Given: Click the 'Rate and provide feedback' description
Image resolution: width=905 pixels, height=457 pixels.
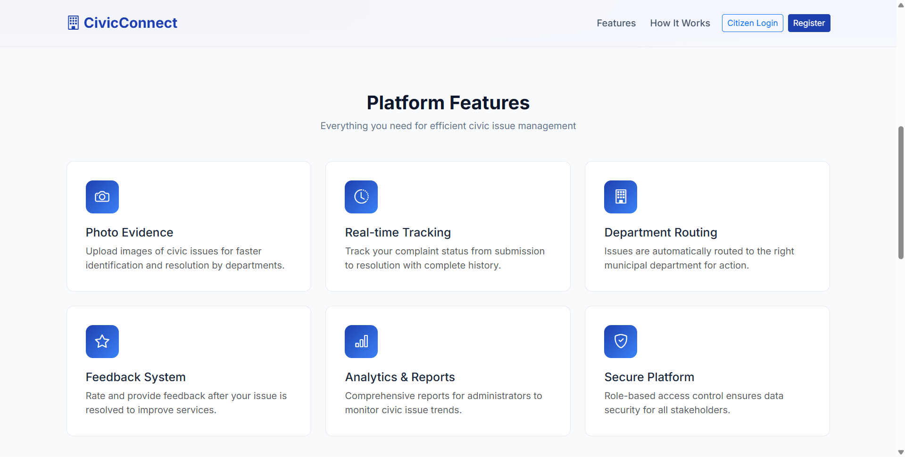Looking at the screenshot, I should [186, 403].
